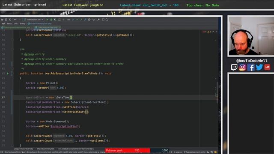Viewport: 274px width, 154px height.
Task: Click the Twitter bird icon in overlay
Action: 259,67
